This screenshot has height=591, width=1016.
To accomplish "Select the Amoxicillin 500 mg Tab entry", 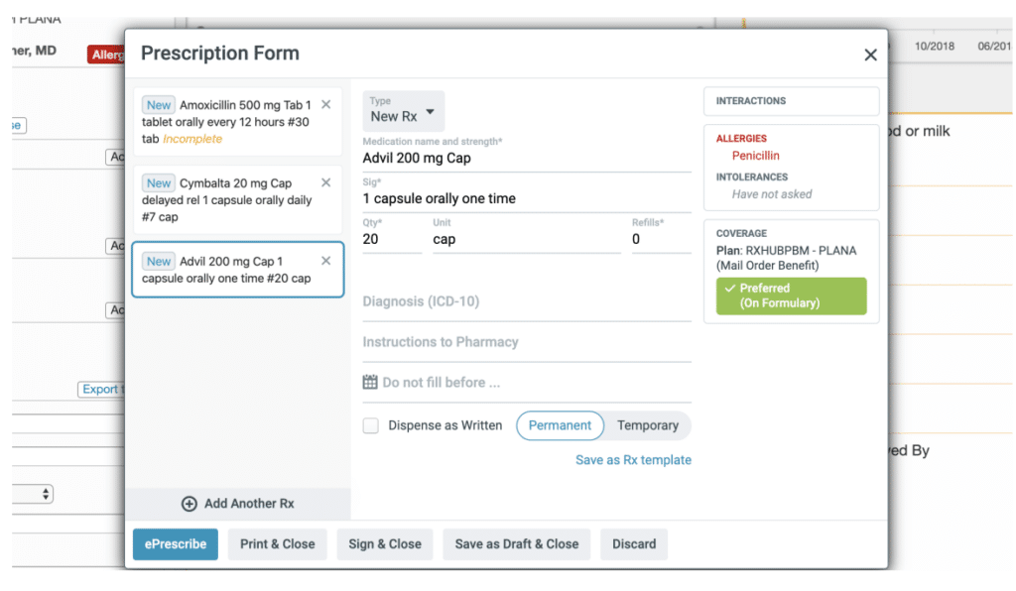I will [237, 121].
